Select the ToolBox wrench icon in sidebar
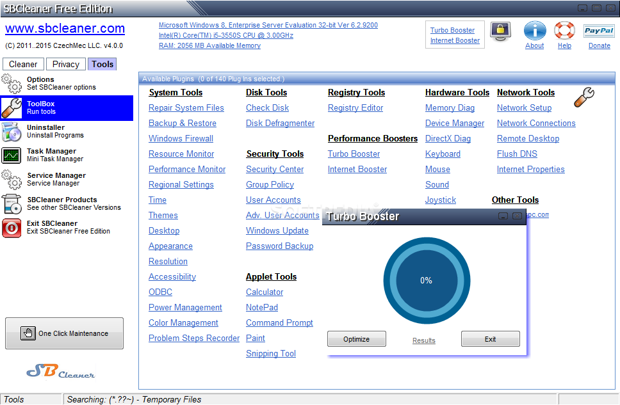This screenshot has width=620, height=405. tap(12, 108)
